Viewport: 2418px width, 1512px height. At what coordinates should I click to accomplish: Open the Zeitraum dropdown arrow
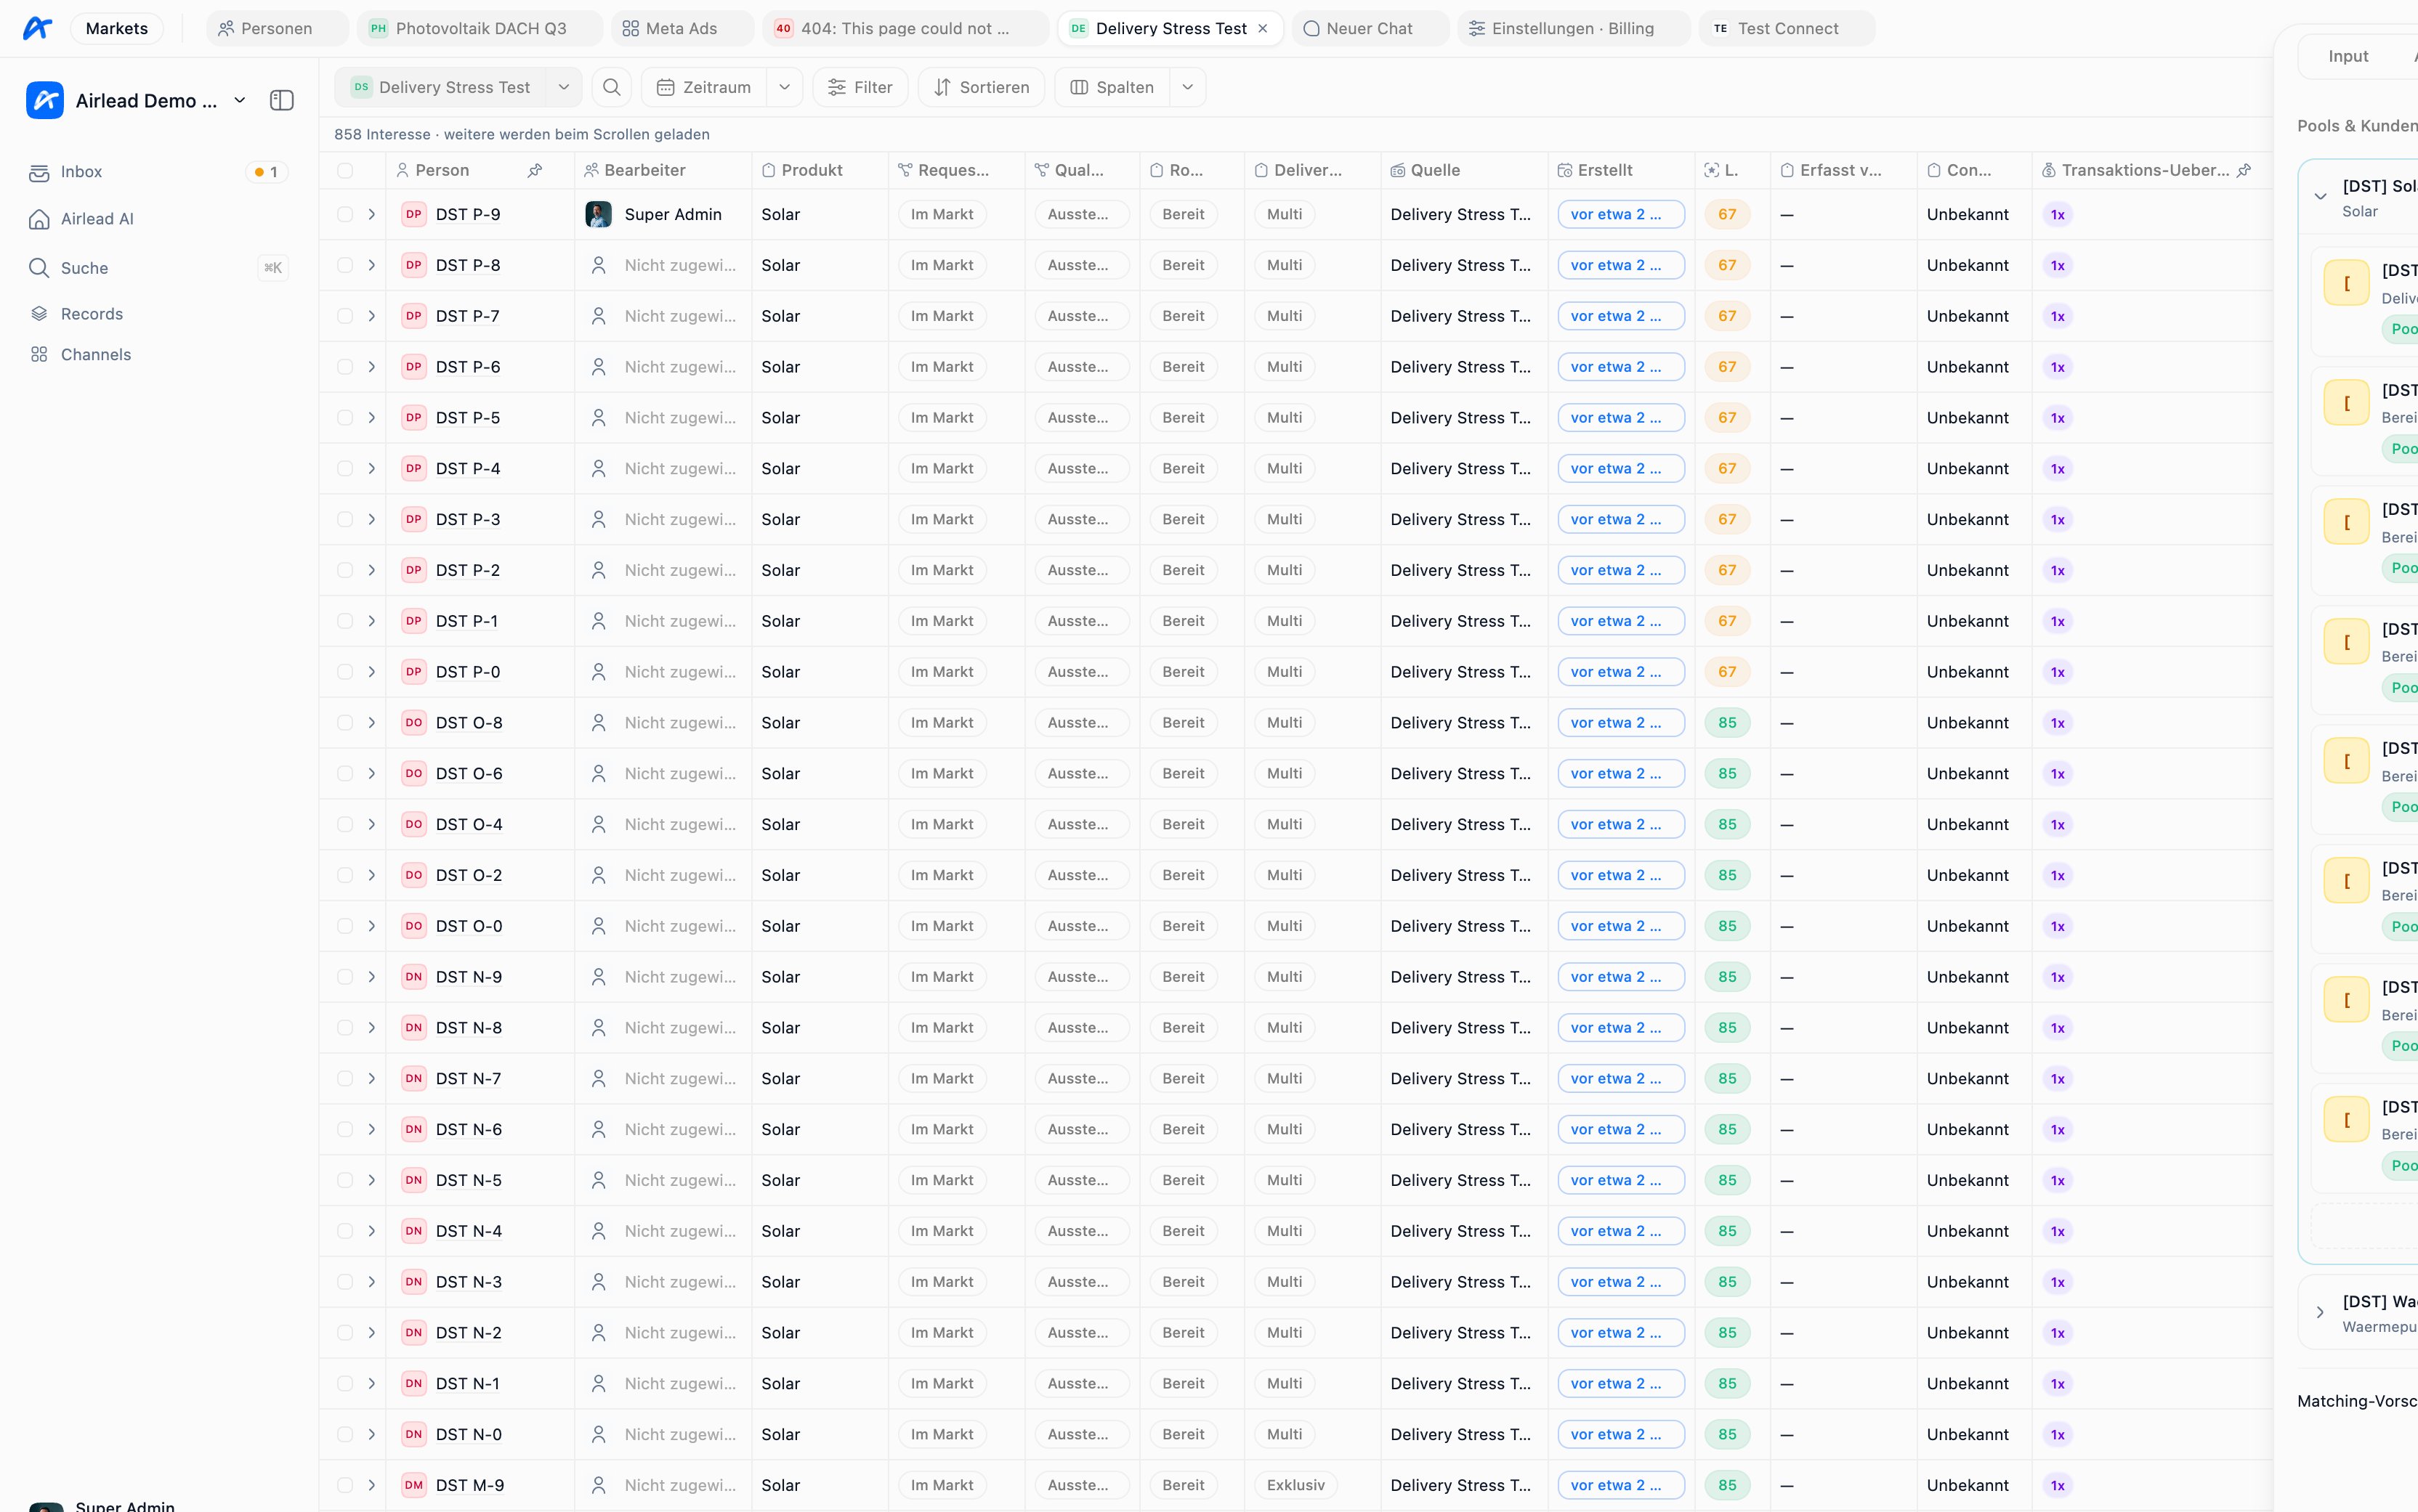[785, 87]
